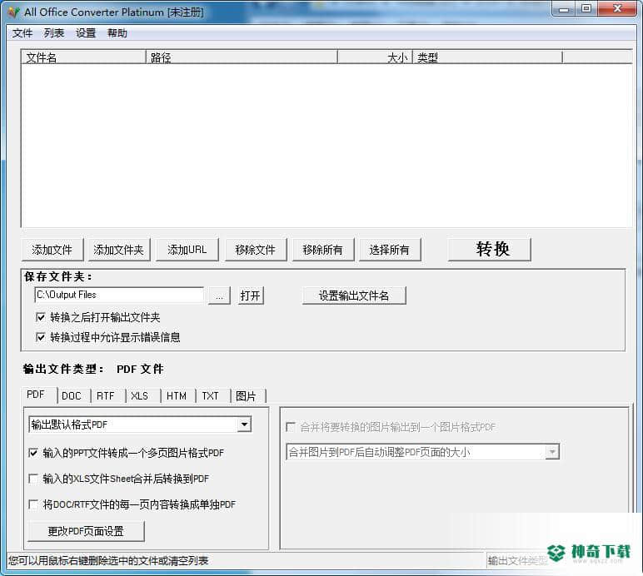Screen dimensions: 643x576
Task: Toggle 输入的PPT文件转成一个多页图片格式PDF checkbox
Action: pyautogui.click(x=33, y=453)
